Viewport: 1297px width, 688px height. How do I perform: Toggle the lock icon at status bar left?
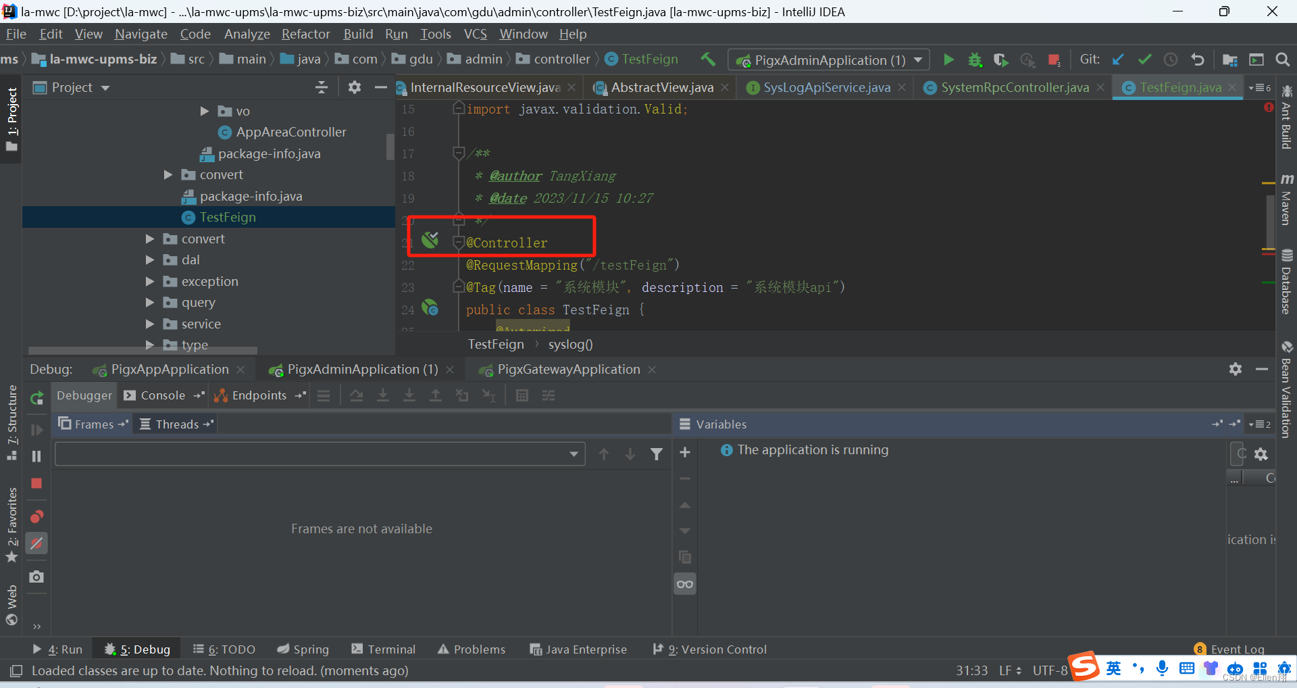(x=16, y=671)
